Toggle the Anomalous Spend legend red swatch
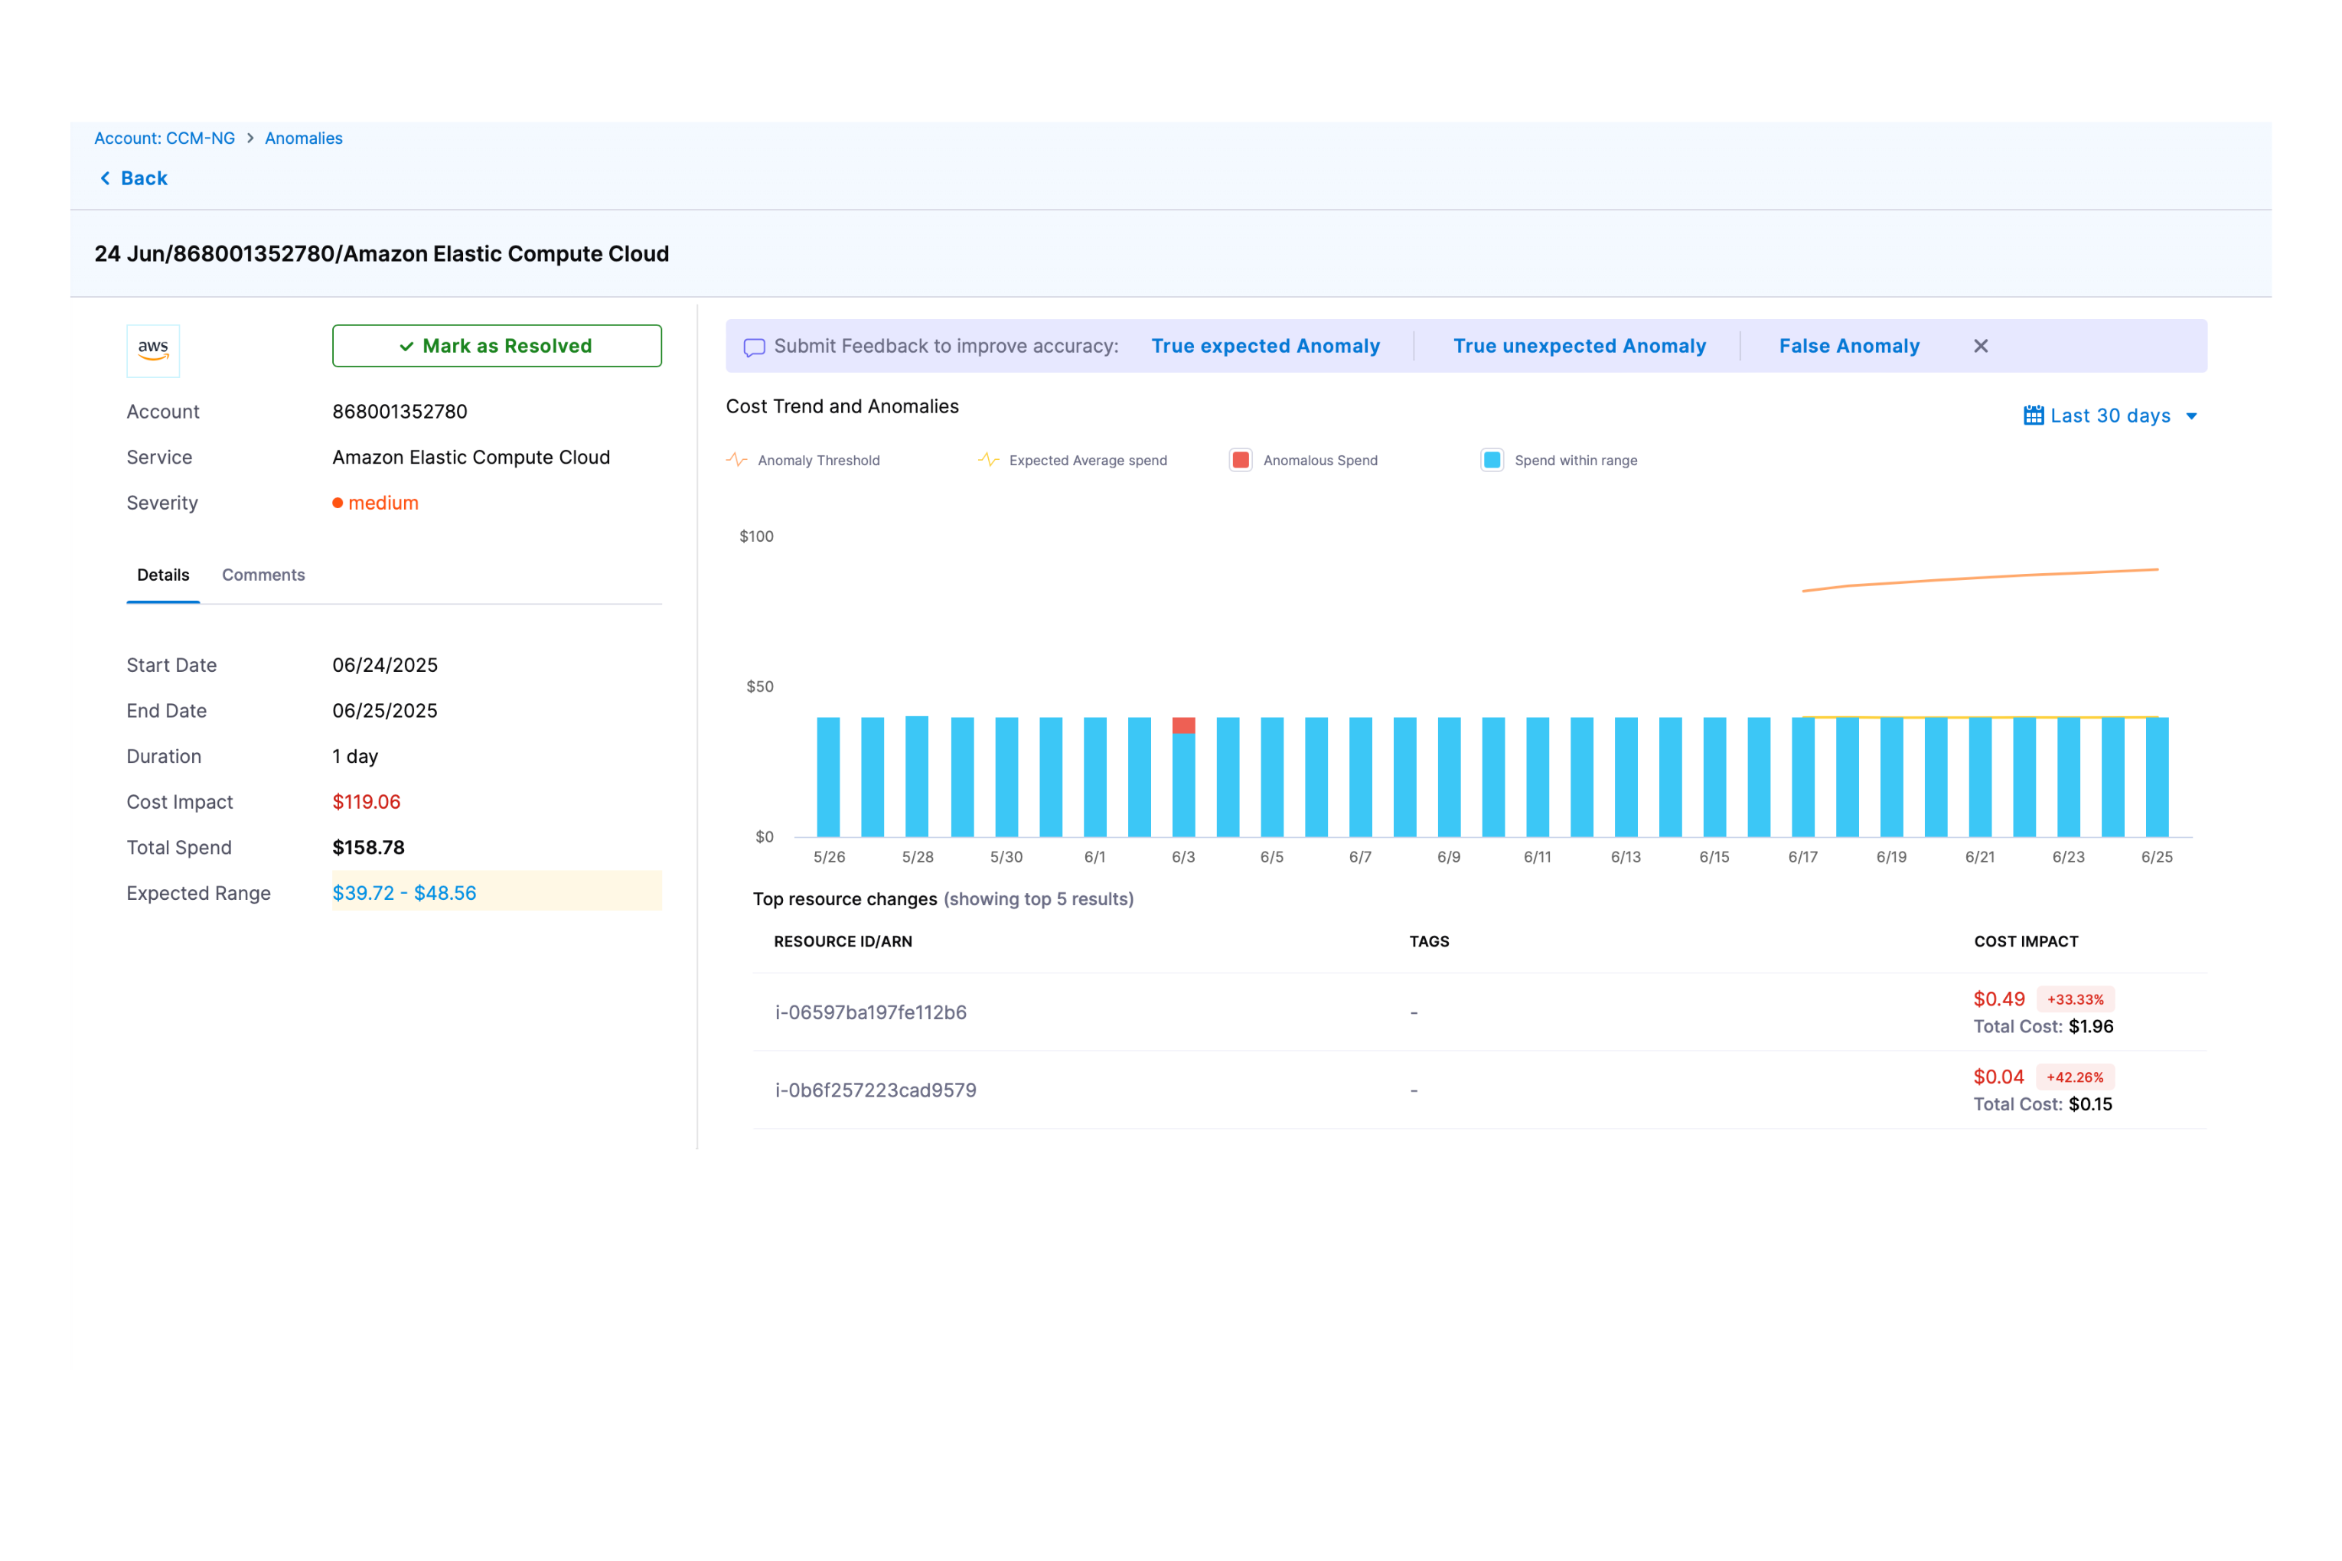 pyautogui.click(x=1240, y=460)
